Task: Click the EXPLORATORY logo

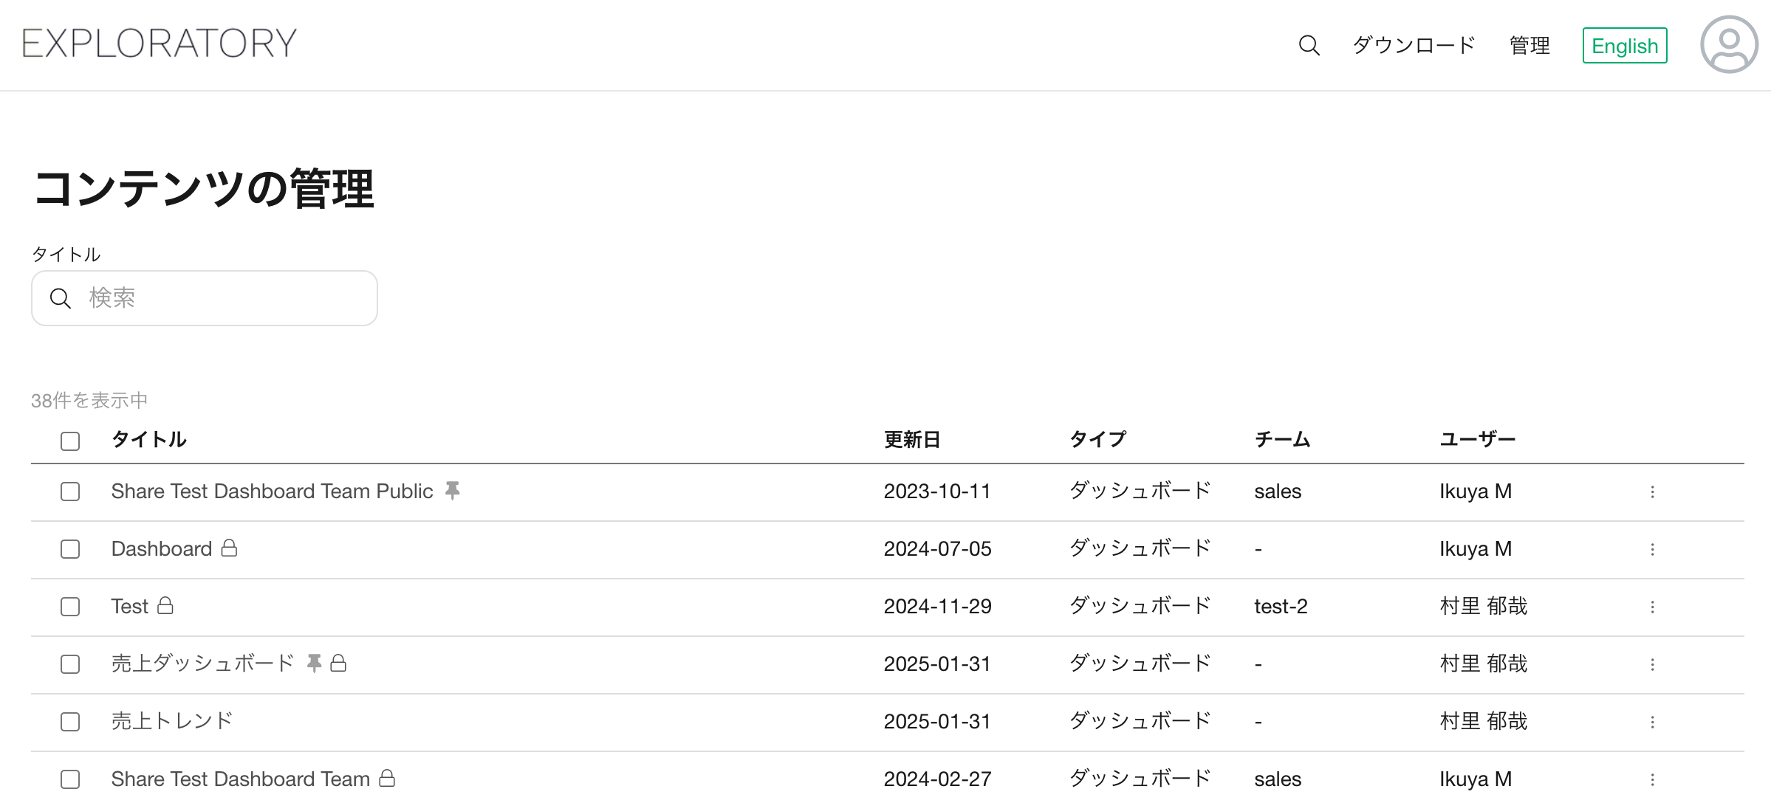Action: click(160, 43)
